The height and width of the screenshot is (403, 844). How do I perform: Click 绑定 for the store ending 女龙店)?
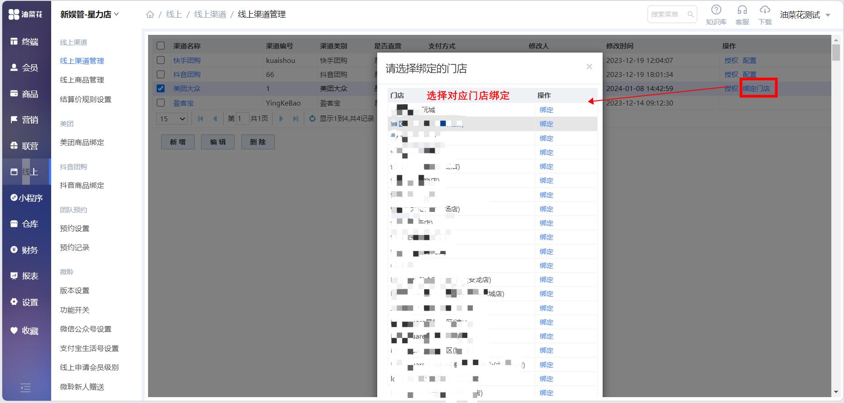click(547, 279)
